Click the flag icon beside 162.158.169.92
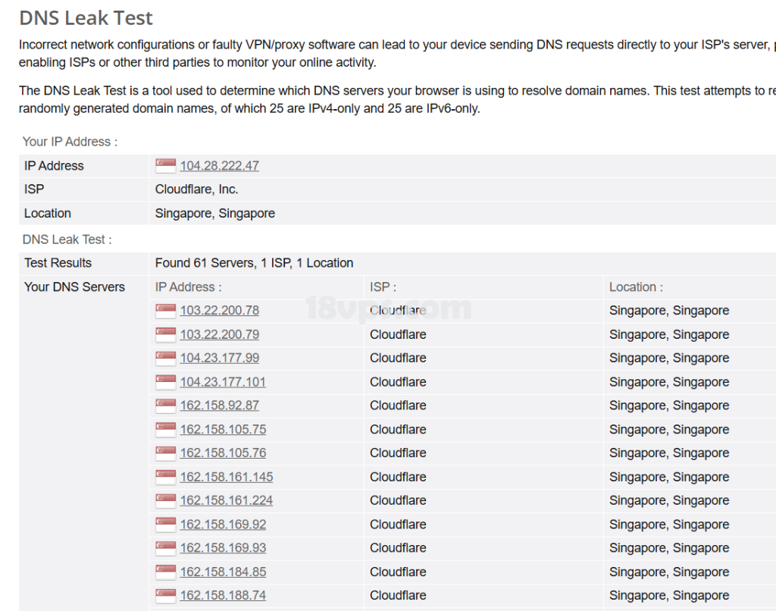 (x=165, y=525)
